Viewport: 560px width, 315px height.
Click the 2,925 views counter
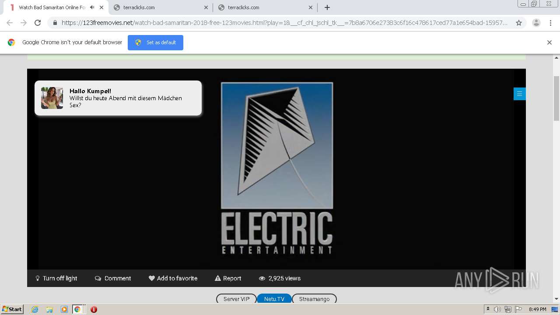pos(280,278)
